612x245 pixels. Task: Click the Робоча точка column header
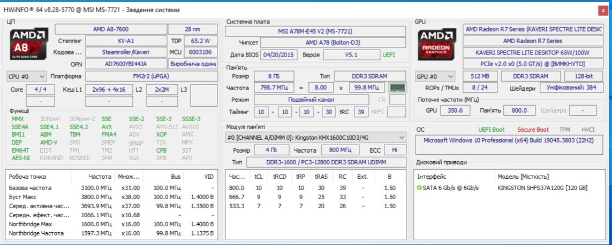click(x=39, y=177)
